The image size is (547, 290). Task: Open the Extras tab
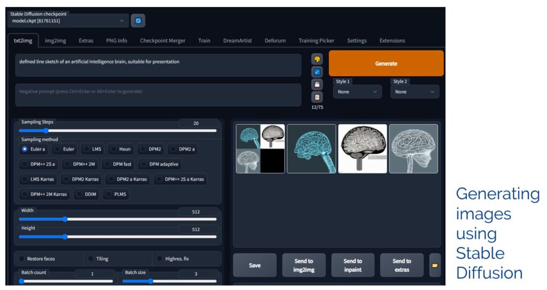point(86,41)
